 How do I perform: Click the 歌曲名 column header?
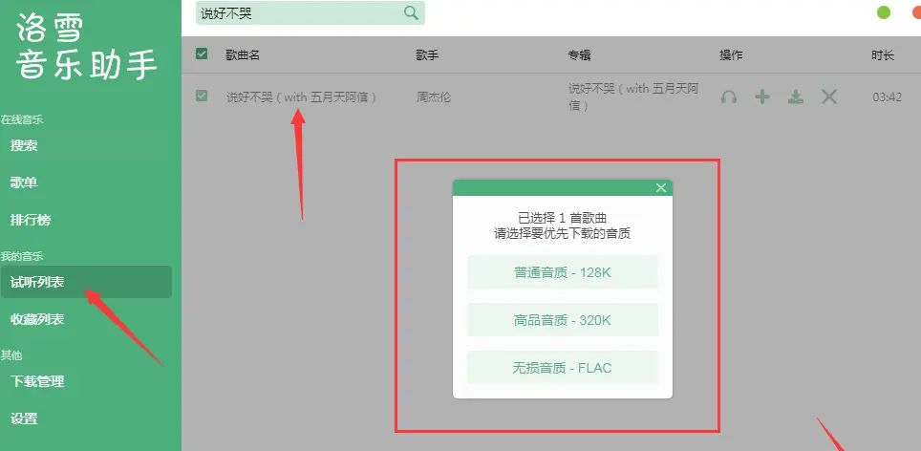(243, 54)
